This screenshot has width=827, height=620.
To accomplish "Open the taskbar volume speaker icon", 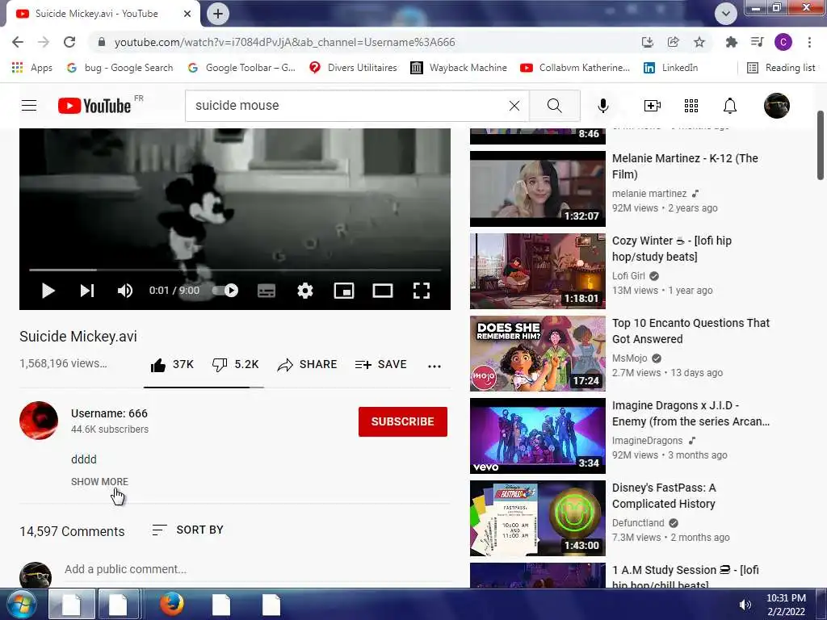I will (x=745, y=605).
